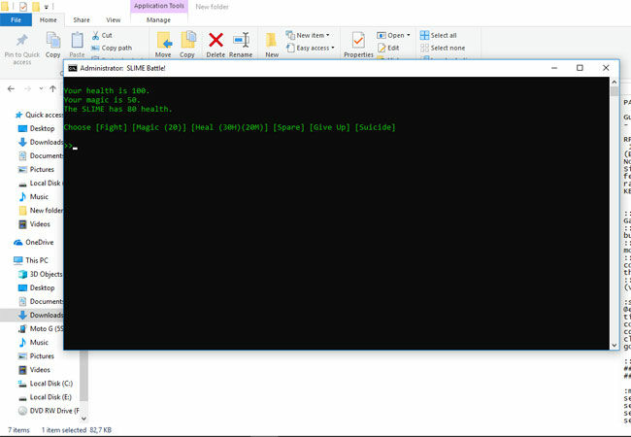Select OneDrive in navigation pane
The width and height of the screenshot is (631, 437).
pos(34,242)
